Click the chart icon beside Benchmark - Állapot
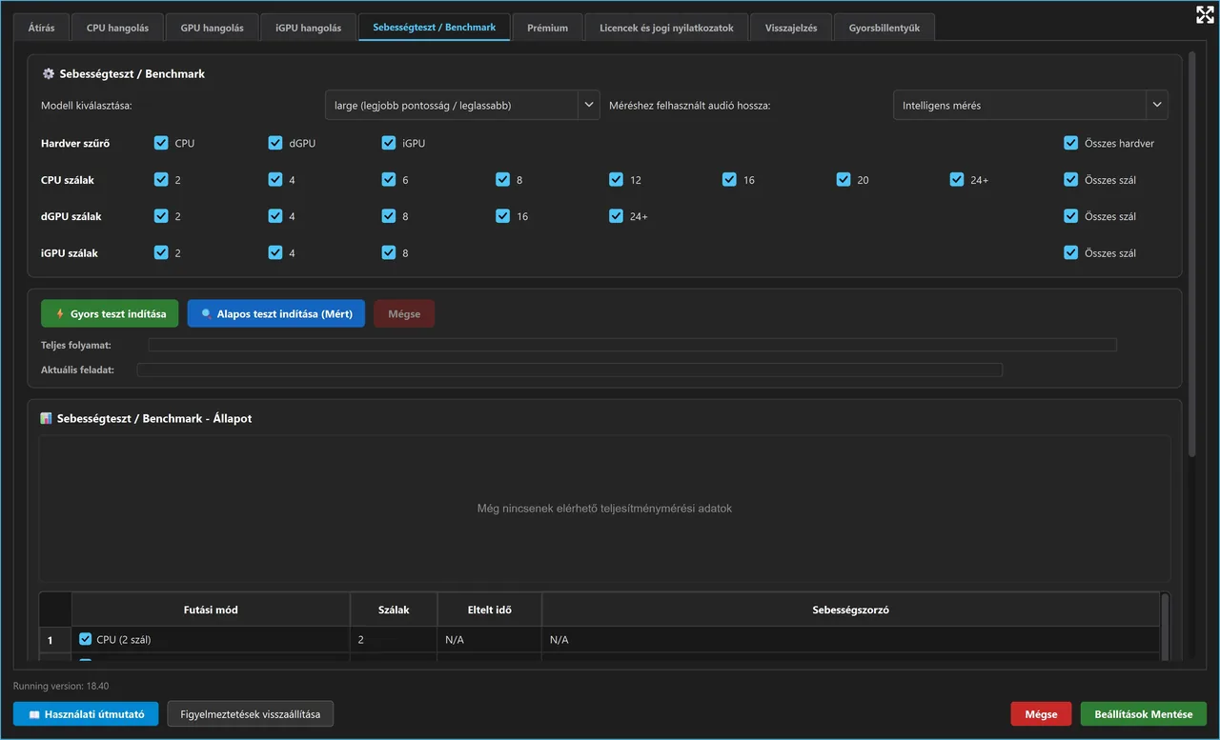The width and height of the screenshot is (1220, 740). [x=47, y=418]
